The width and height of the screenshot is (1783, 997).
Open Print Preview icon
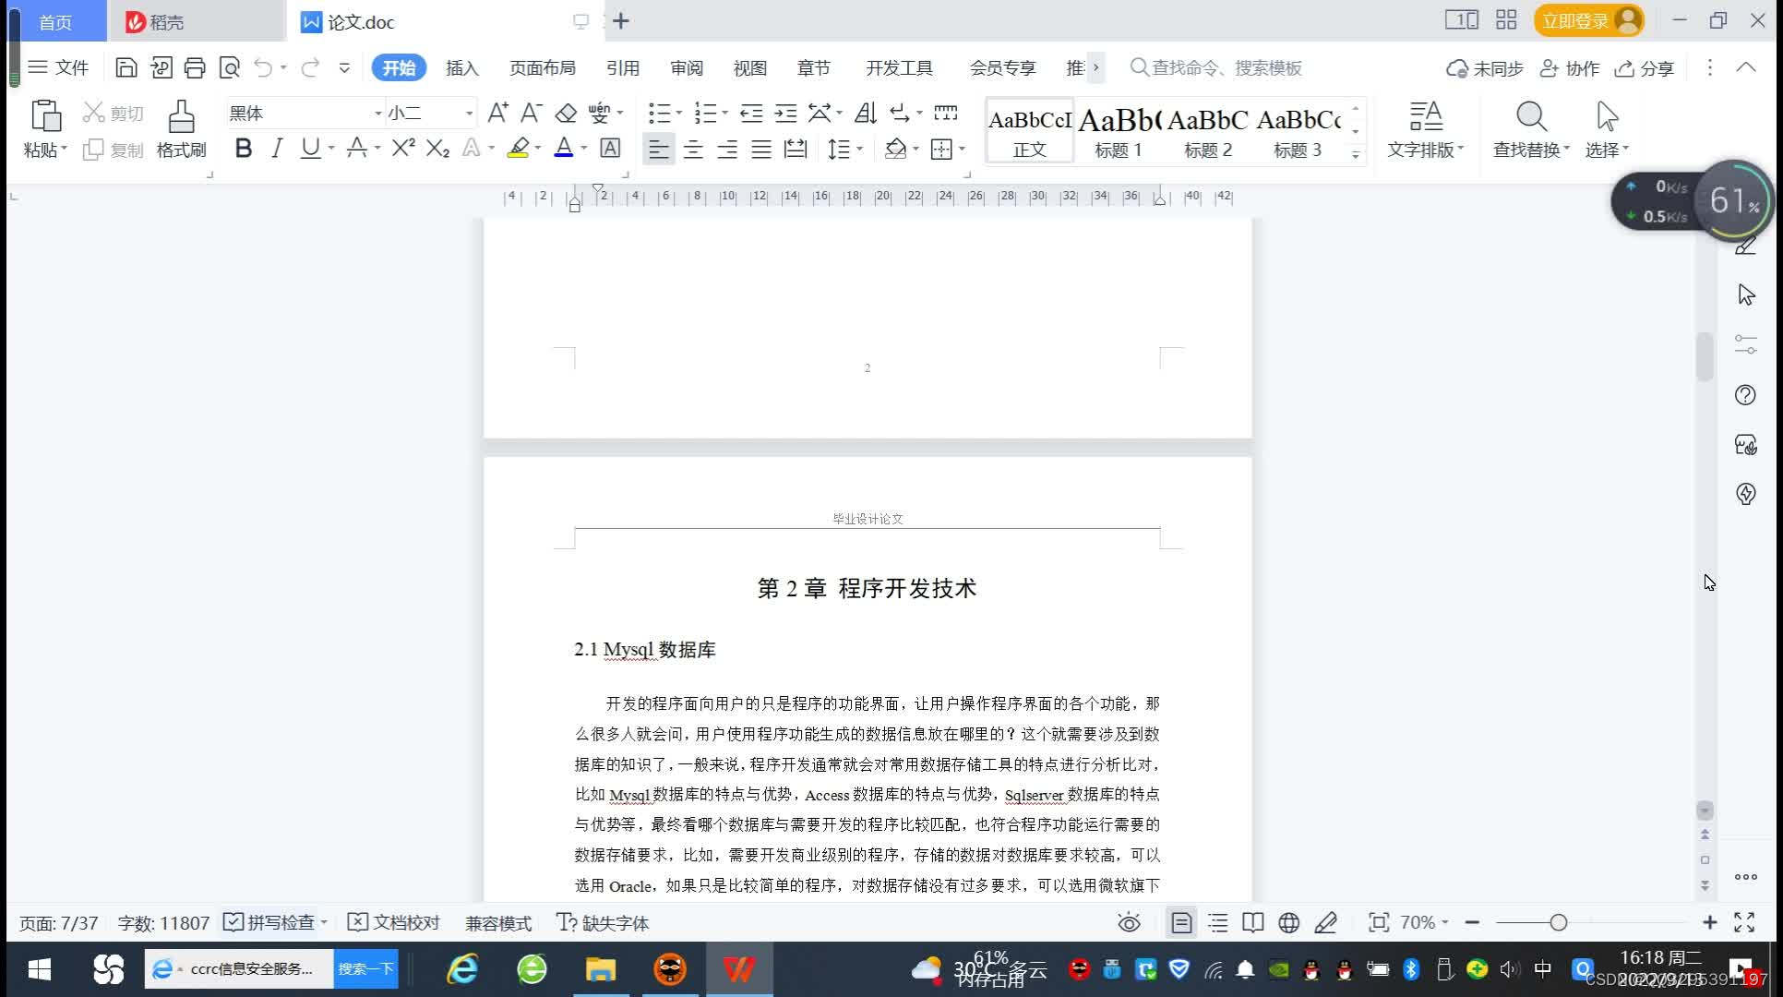tap(229, 67)
